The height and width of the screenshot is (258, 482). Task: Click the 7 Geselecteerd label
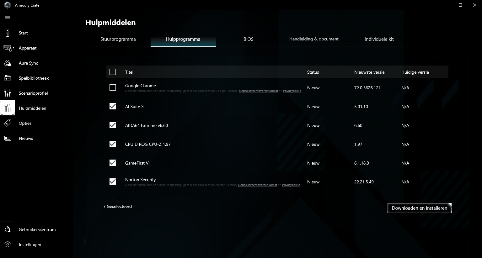117,206
